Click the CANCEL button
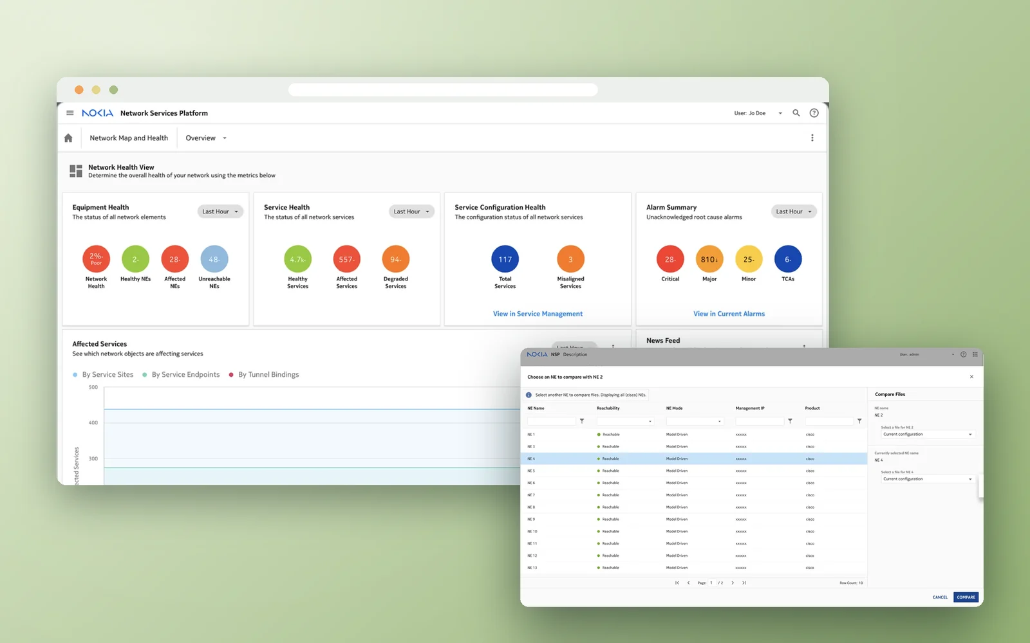Screen dimensions: 1030x643 coord(940,597)
